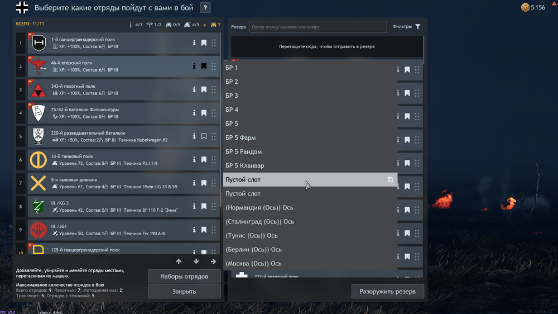
Task: Move selected squad down with arrow
Action: pos(196,261)
